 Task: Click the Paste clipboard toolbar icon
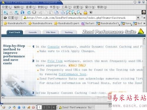[51, 12]
